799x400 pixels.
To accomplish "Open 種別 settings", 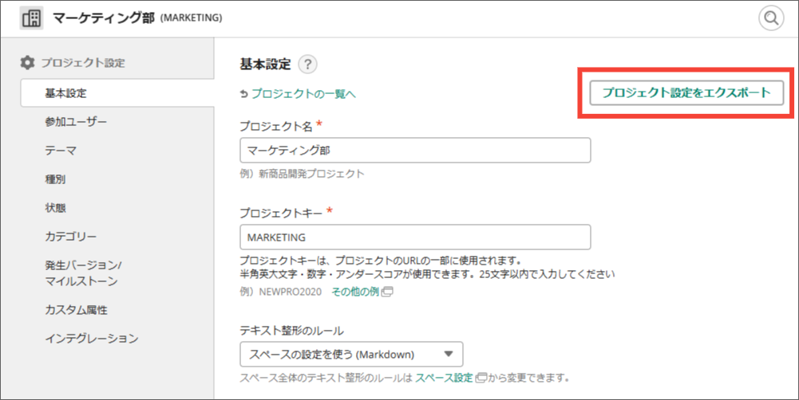I will 55,179.
